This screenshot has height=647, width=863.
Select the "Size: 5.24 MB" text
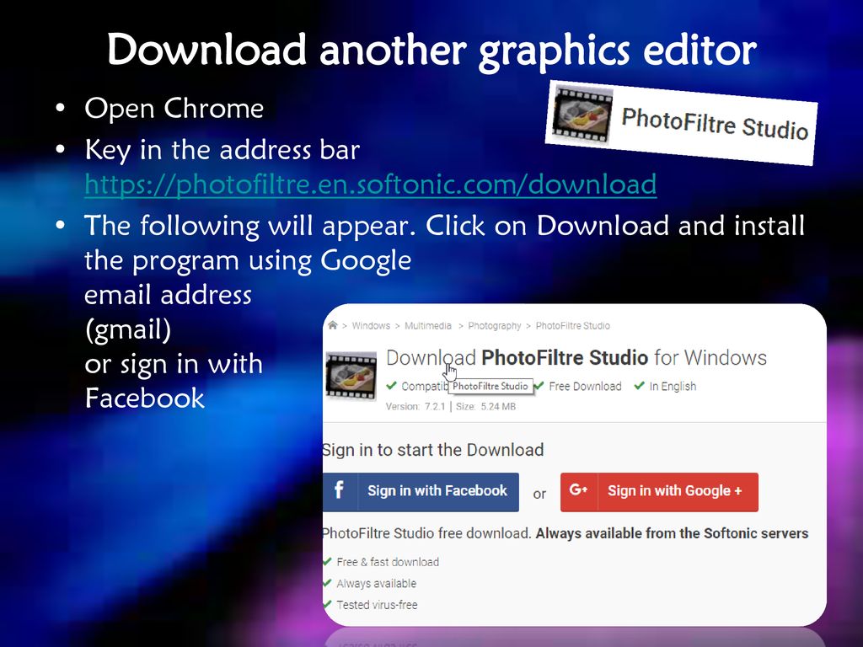coord(486,407)
